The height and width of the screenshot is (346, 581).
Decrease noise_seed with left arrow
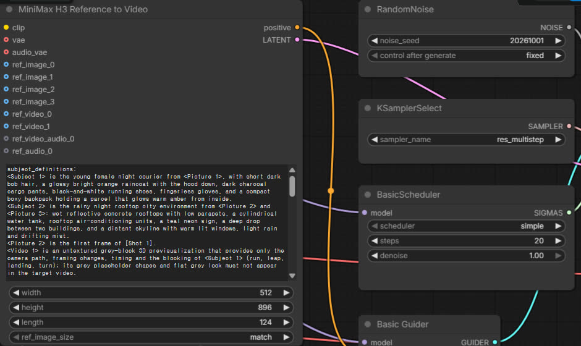374,41
